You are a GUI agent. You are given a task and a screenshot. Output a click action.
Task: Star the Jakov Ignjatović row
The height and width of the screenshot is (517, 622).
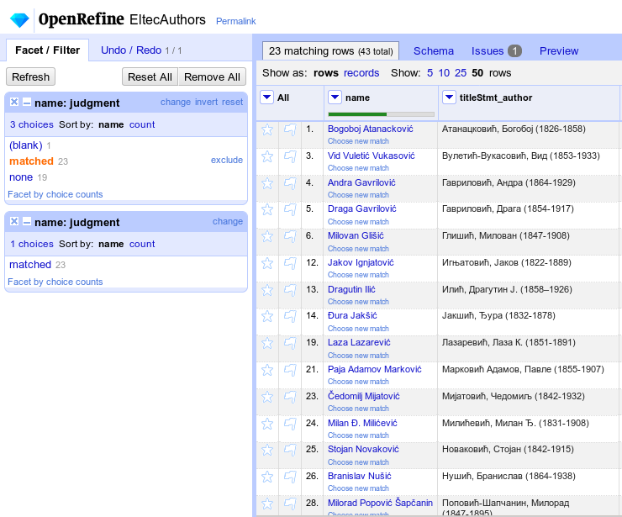click(x=267, y=263)
